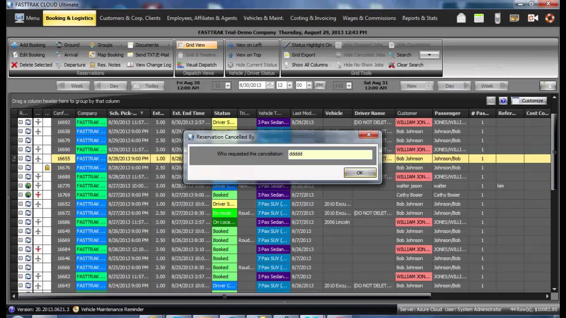This screenshot has height=318, width=566.
Task: Click the globe icon on row 16770
Action: (28, 186)
